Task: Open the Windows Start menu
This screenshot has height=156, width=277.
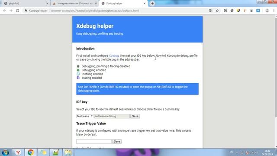Action: [x=5, y=152]
